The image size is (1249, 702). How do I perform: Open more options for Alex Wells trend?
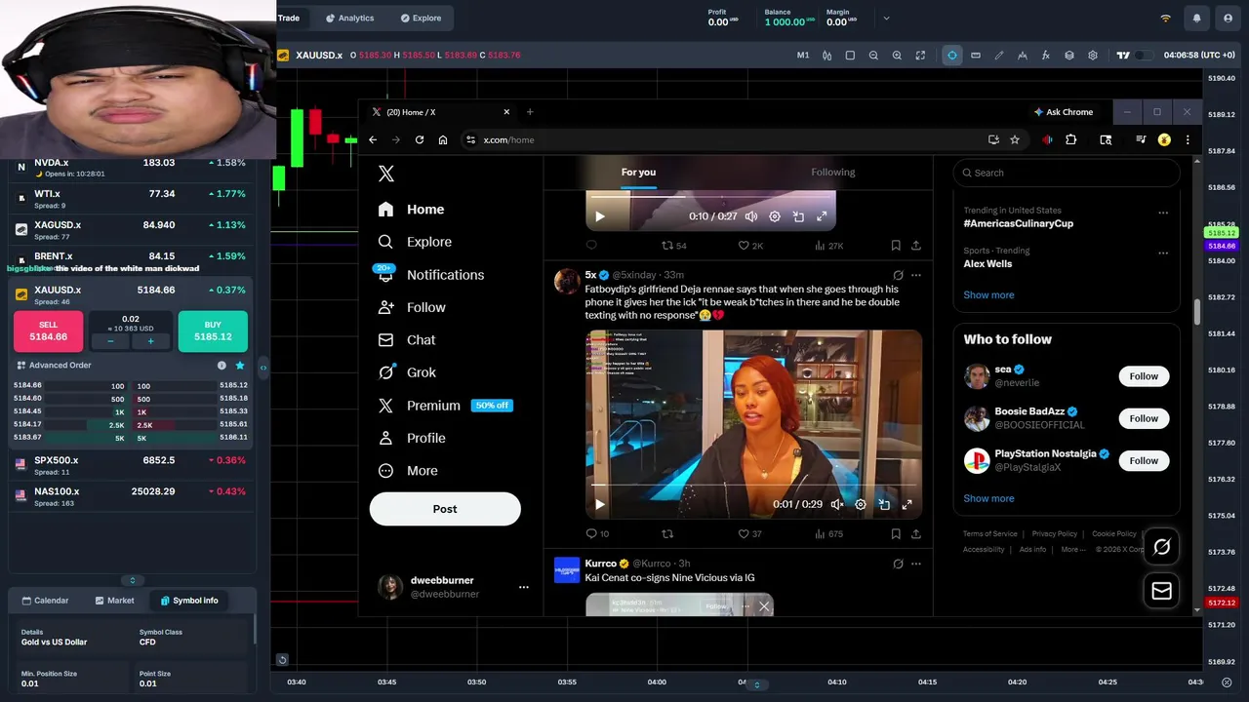(1162, 253)
